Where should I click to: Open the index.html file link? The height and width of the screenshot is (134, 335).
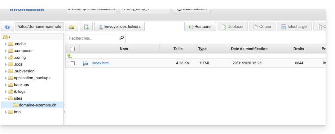point(101,63)
